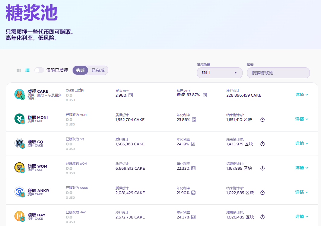Open APR calculator for MONI pool 23.86%

pyautogui.click(x=194, y=119)
